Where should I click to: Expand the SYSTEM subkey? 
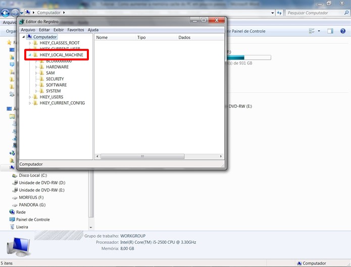36,91
